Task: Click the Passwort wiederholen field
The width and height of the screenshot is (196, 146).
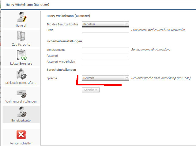Action: (x=105, y=62)
